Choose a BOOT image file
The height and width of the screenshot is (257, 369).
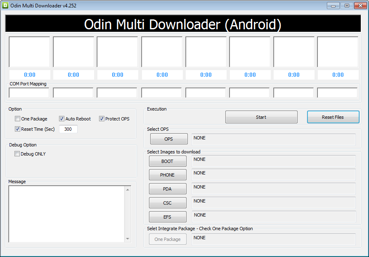tap(167, 161)
